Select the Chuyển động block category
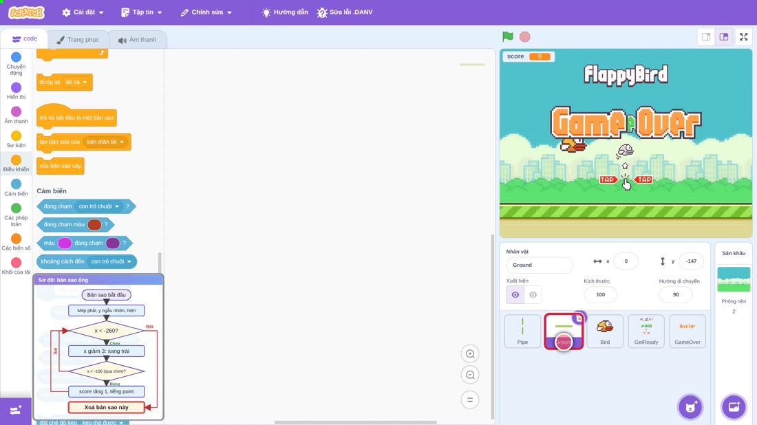757x425 pixels. click(x=16, y=64)
